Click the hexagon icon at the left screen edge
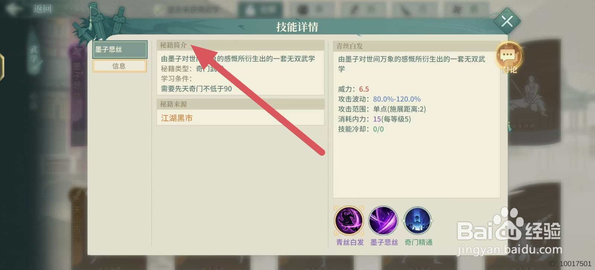This screenshot has width=595, height=270. click(2, 67)
